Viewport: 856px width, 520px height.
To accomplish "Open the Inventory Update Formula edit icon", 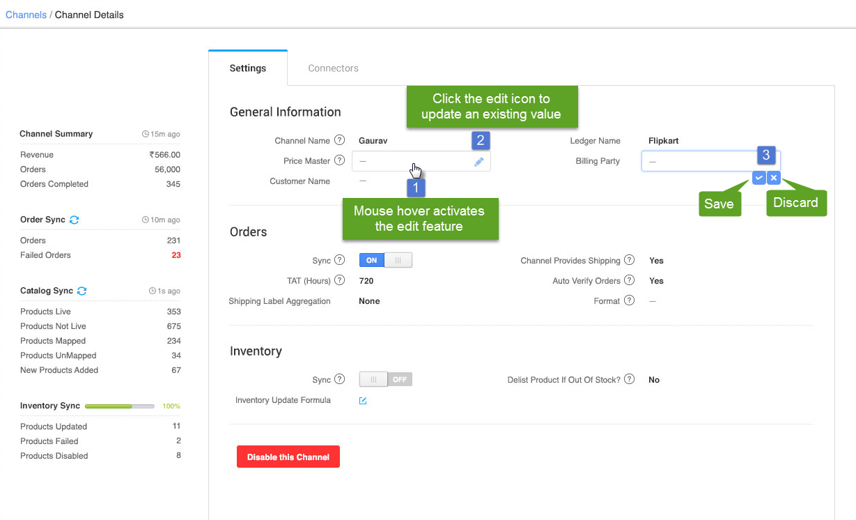I will [x=363, y=400].
